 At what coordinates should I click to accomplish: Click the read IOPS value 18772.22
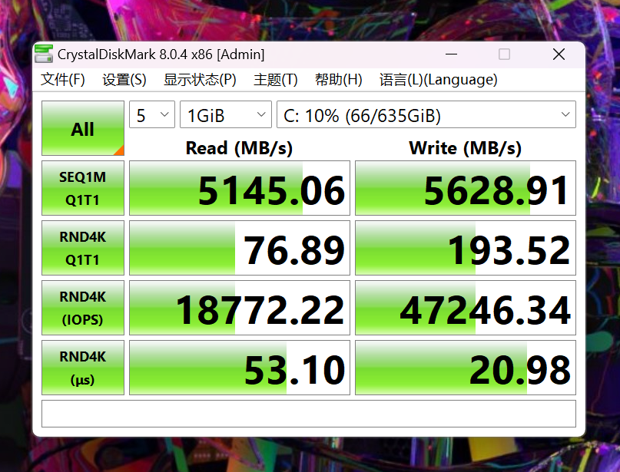tap(240, 308)
